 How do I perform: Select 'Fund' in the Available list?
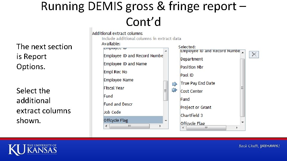coord(133,96)
